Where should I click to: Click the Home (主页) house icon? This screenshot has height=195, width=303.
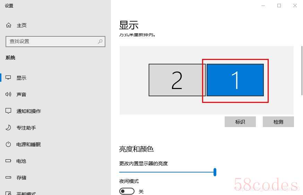(x=9, y=25)
